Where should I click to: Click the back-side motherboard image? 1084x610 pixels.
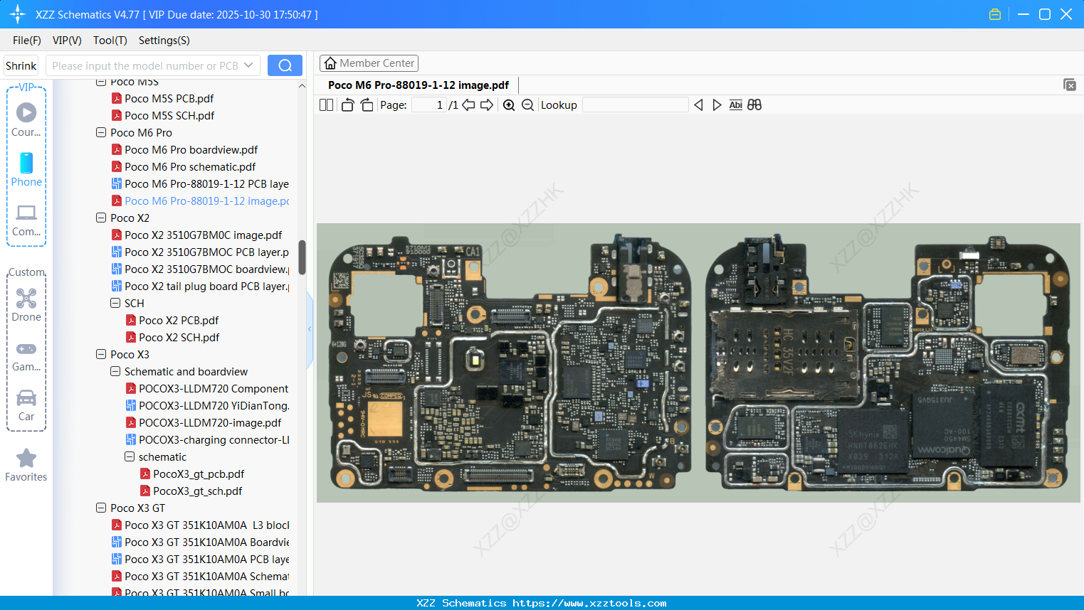point(887,363)
